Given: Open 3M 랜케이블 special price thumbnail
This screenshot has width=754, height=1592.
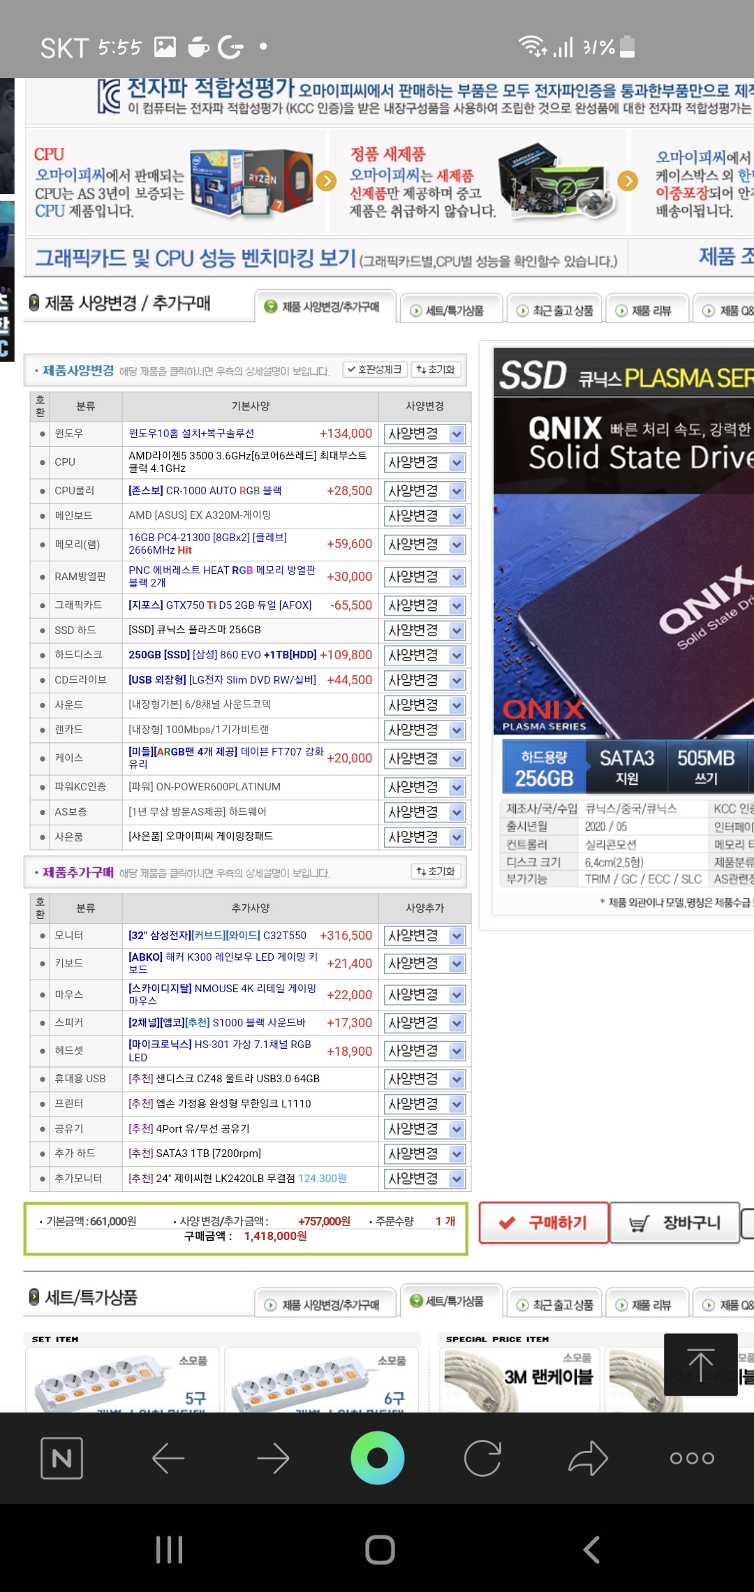Looking at the screenshot, I should (520, 1380).
